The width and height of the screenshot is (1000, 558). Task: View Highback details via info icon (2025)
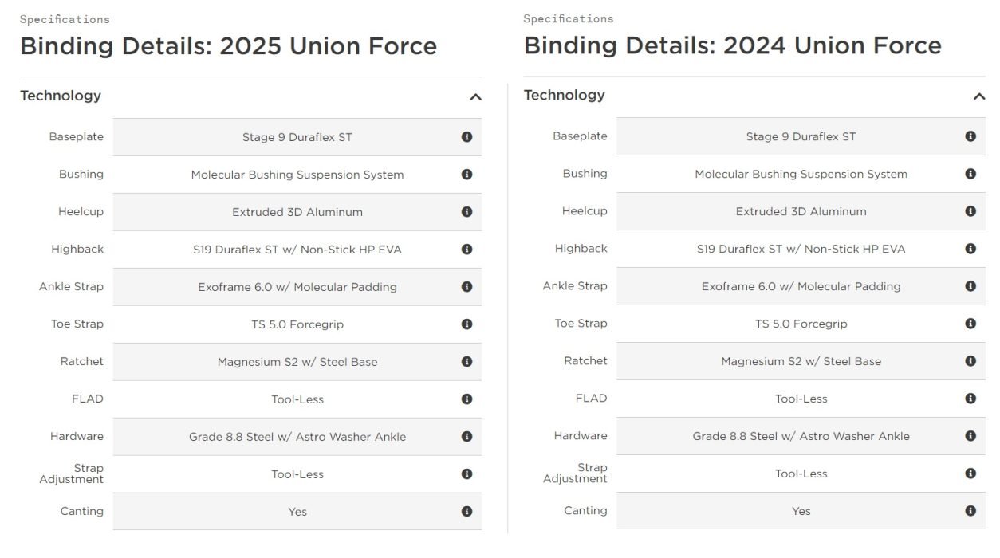[467, 249]
